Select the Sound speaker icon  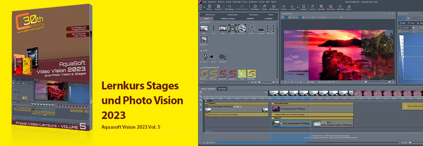[x=213, y=57]
